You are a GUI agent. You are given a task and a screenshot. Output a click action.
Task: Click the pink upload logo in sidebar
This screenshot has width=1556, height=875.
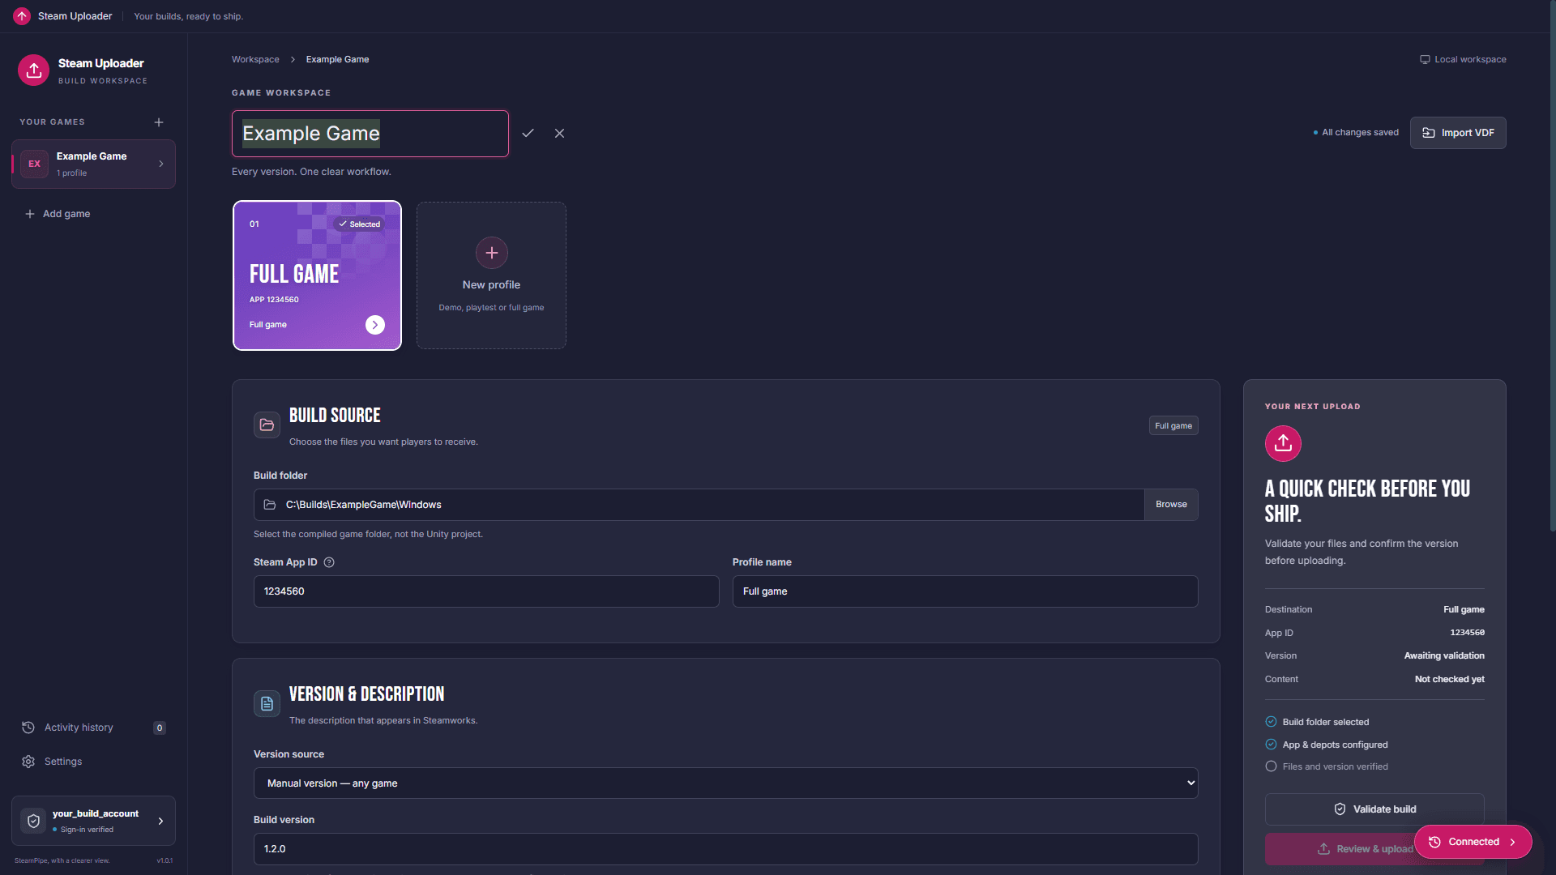tap(34, 70)
